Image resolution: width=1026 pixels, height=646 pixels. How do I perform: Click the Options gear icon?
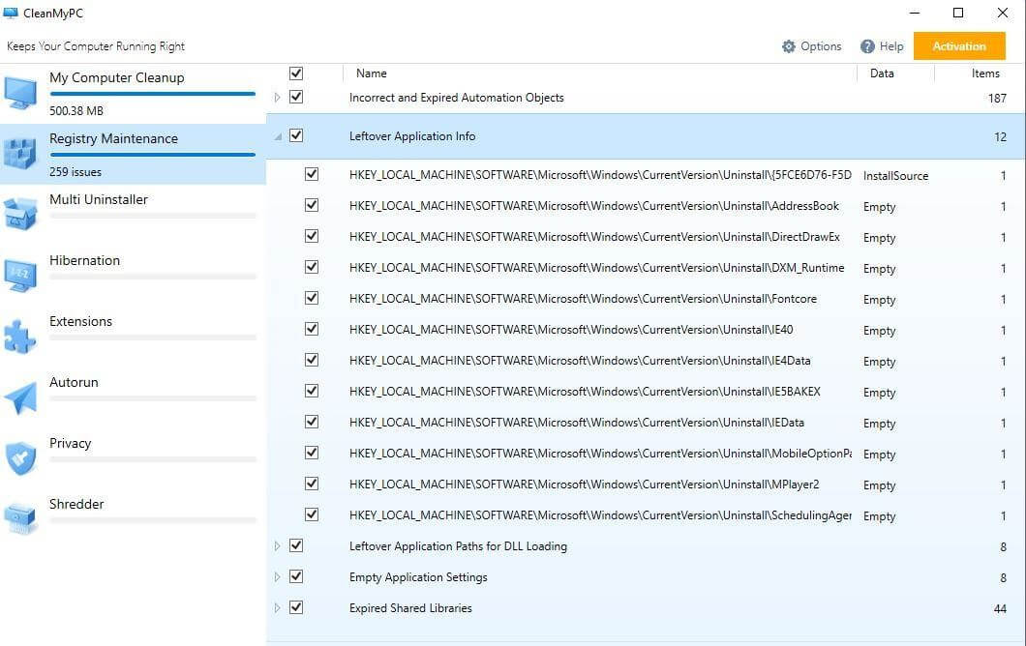pos(789,46)
